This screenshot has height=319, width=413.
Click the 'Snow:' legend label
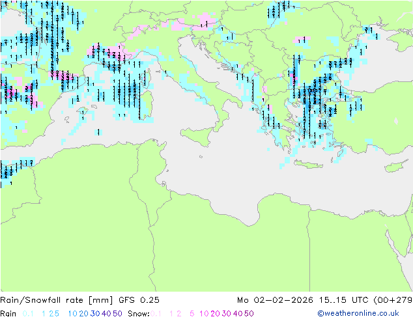click(139, 314)
